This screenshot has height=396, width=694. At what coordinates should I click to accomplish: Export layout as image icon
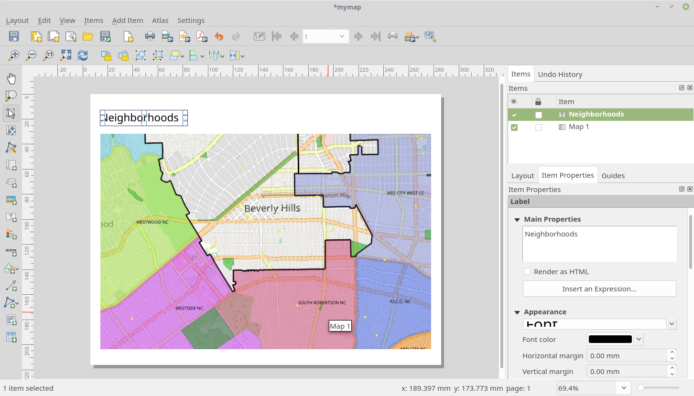point(167,36)
